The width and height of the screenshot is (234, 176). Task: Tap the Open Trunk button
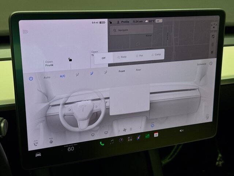(95, 53)
